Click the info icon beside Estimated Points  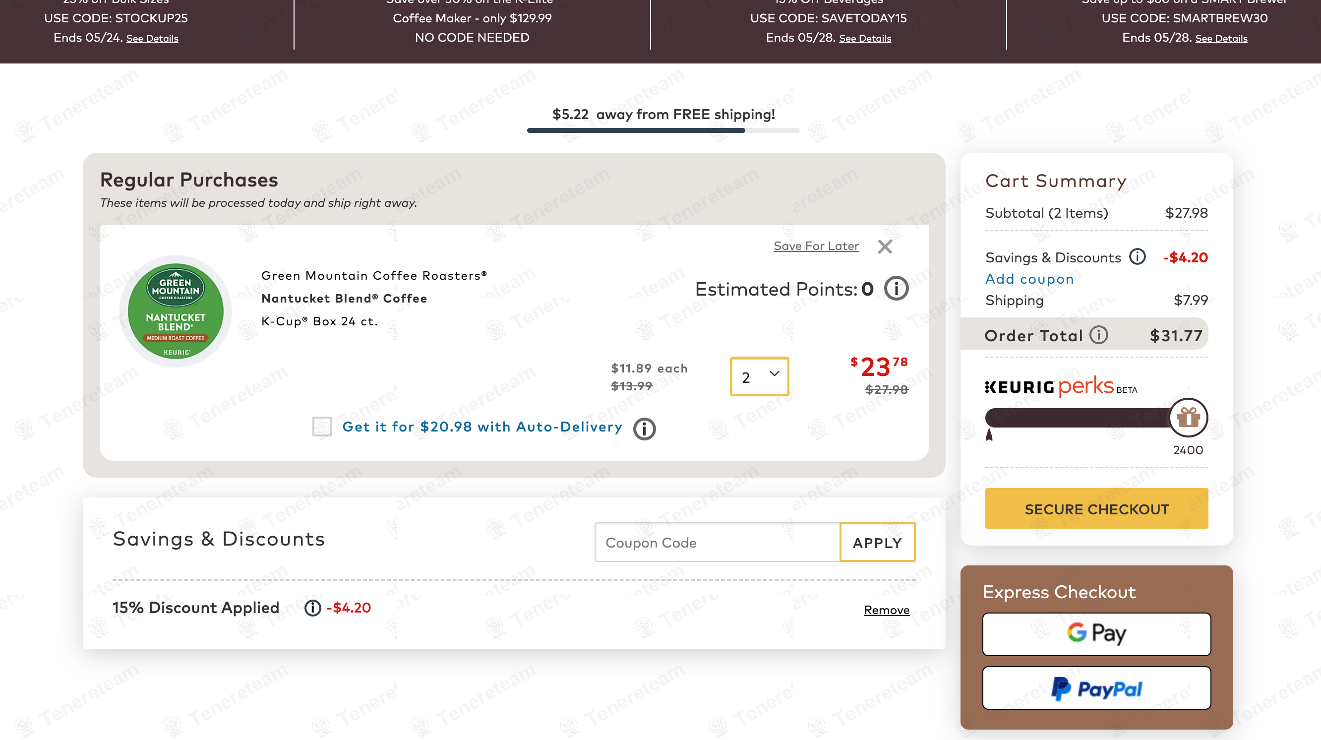tap(895, 288)
